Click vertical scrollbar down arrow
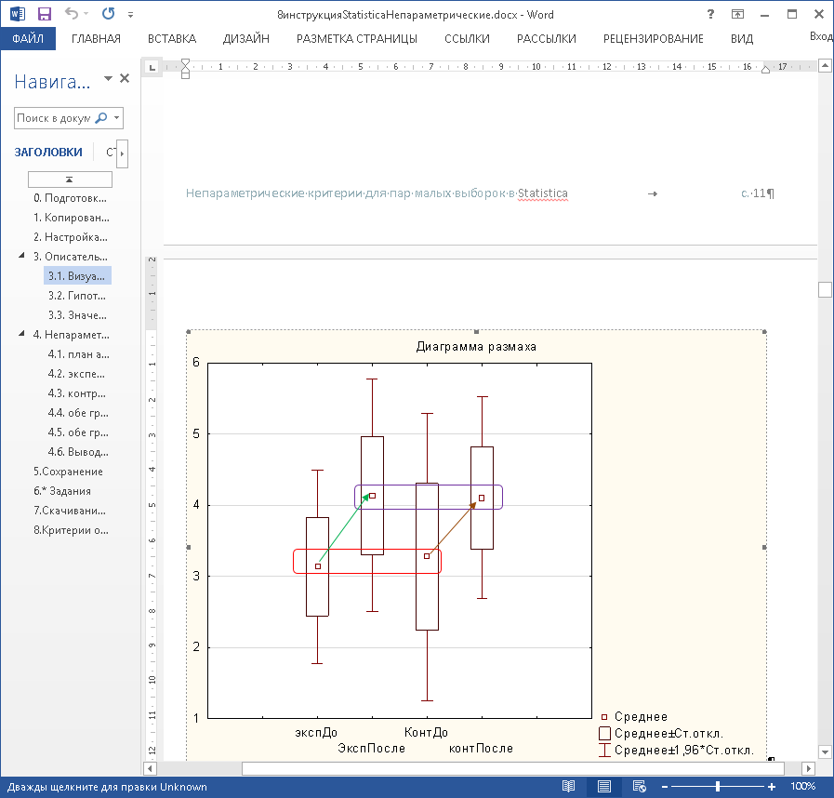 click(x=825, y=752)
